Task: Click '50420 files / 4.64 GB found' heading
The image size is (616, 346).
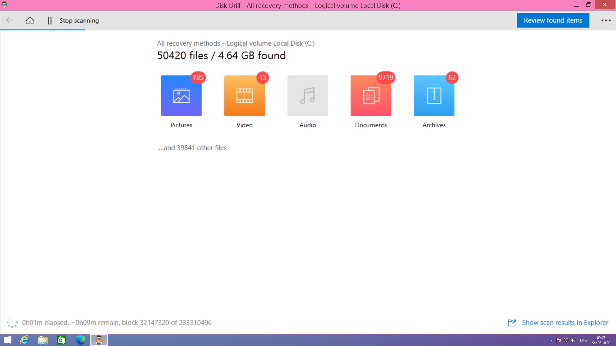Action: pos(221,56)
